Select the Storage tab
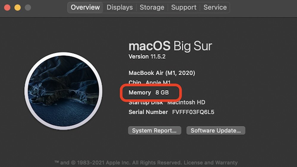This screenshot has width=297, height=167. [152, 7]
